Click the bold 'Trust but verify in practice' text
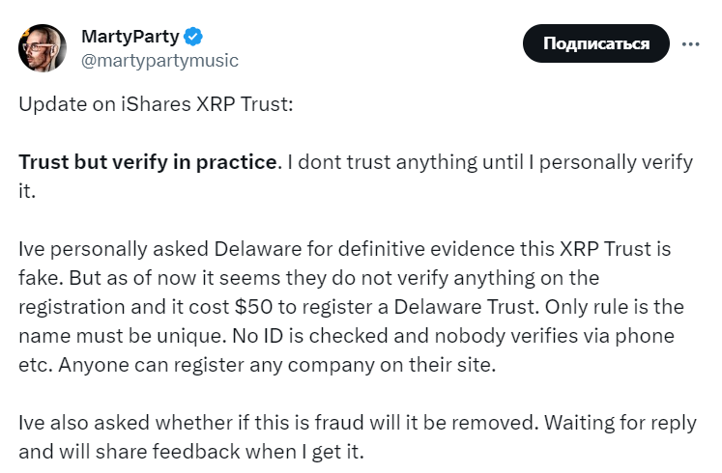 147,162
